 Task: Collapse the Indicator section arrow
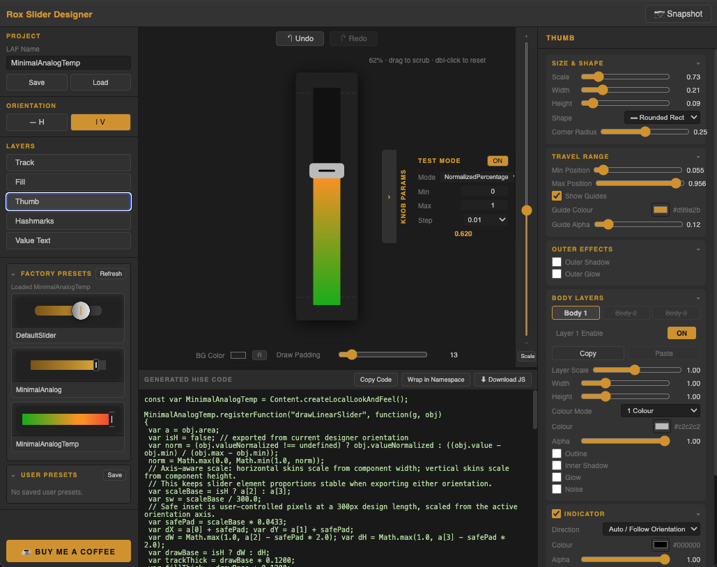[x=697, y=515]
